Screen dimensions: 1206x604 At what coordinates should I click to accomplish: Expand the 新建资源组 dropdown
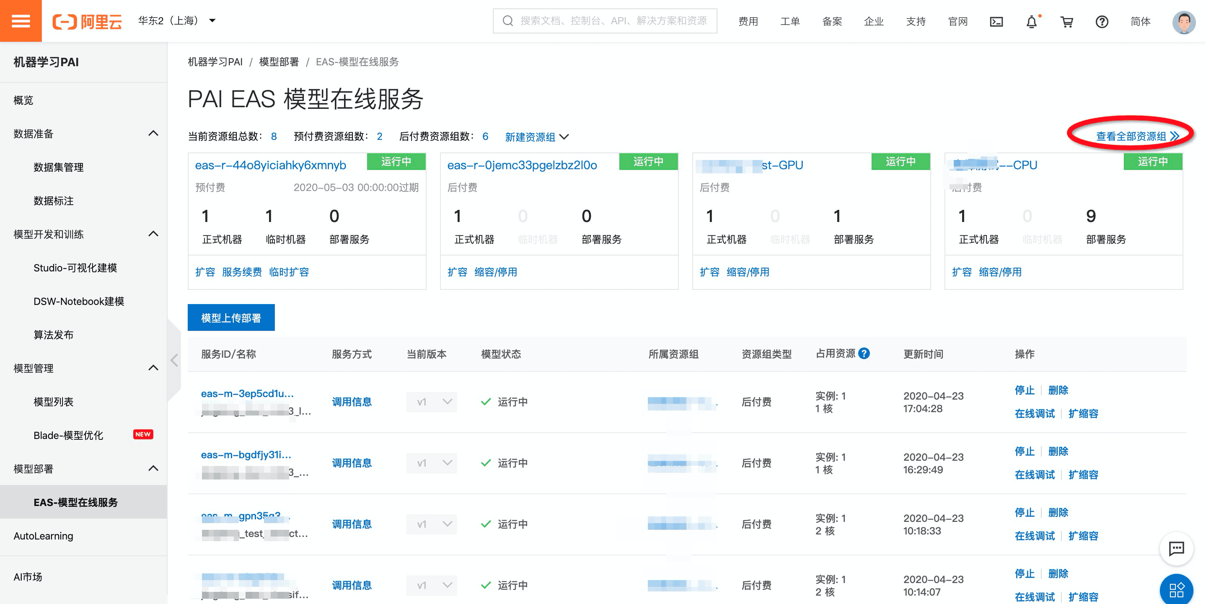tap(536, 137)
